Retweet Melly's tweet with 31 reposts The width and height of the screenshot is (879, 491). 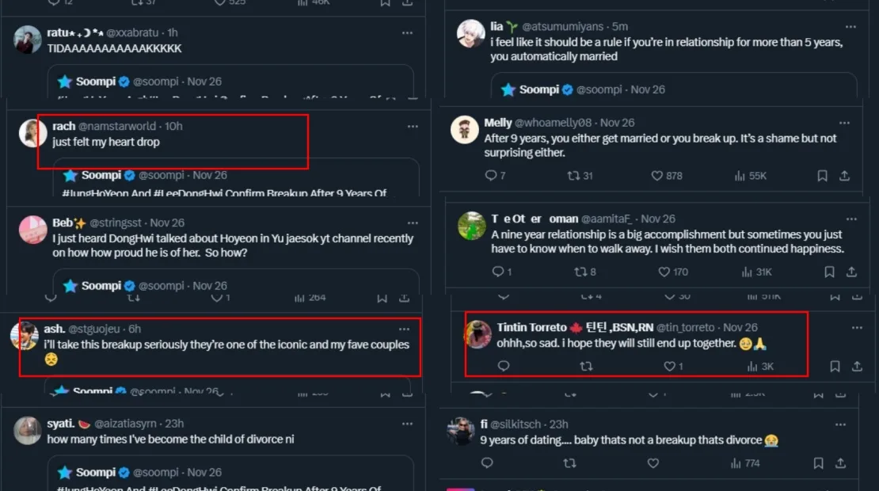[573, 176]
